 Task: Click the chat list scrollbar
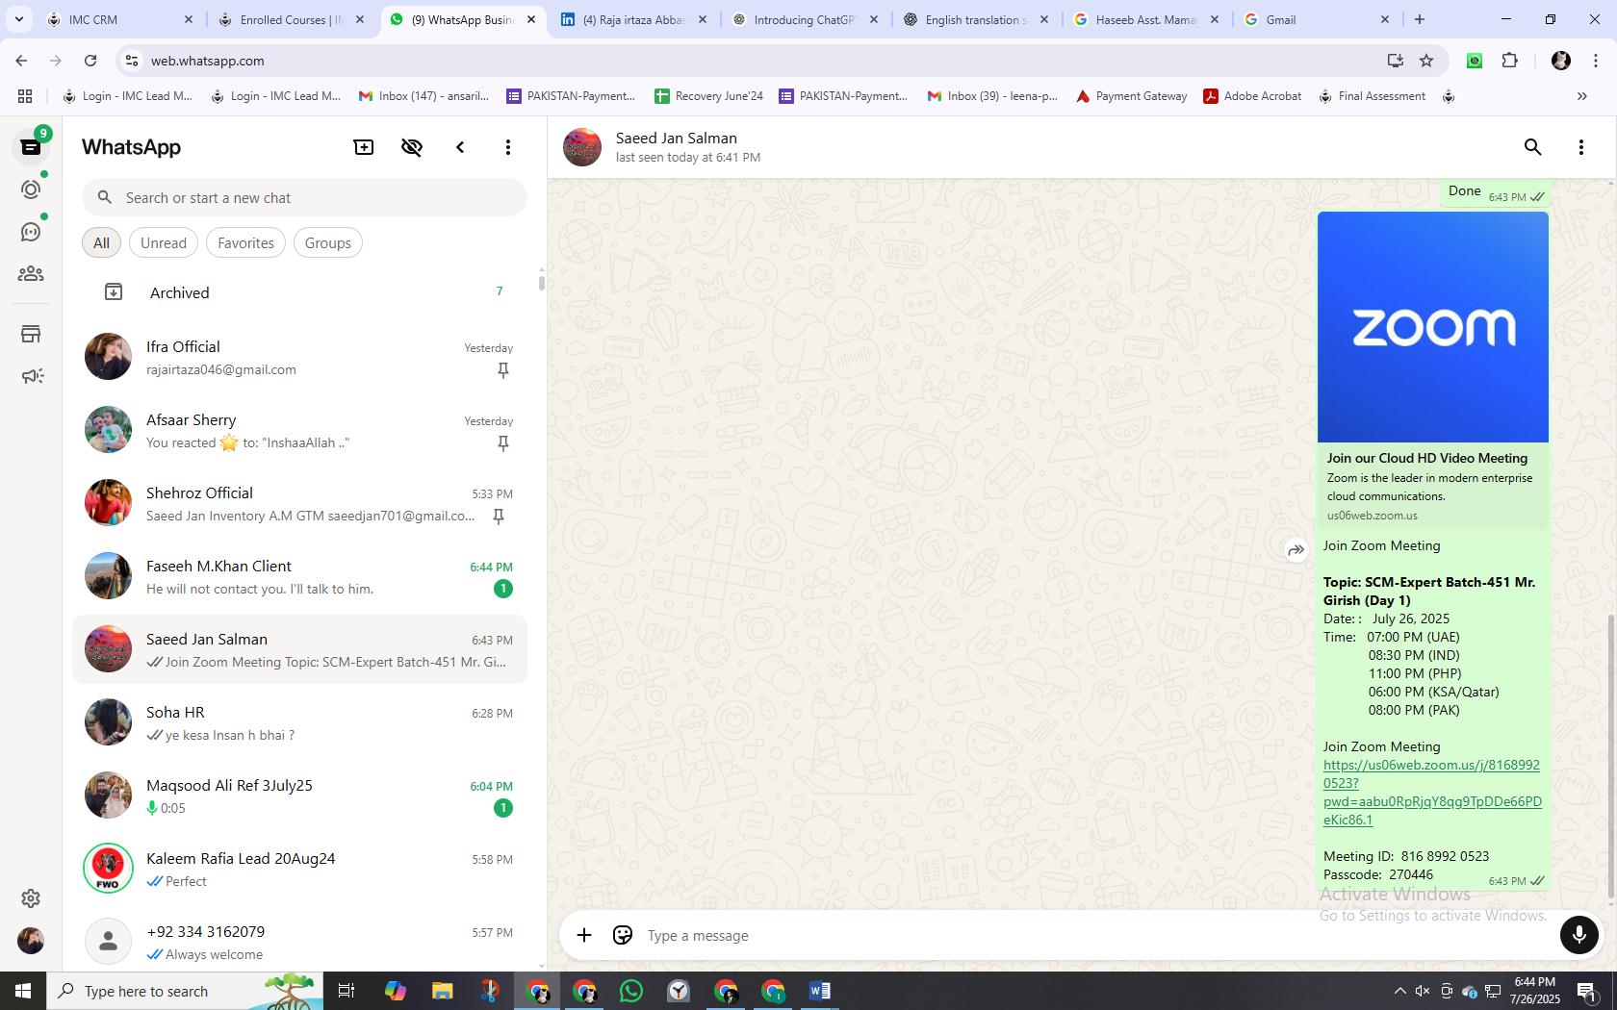pos(541,282)
